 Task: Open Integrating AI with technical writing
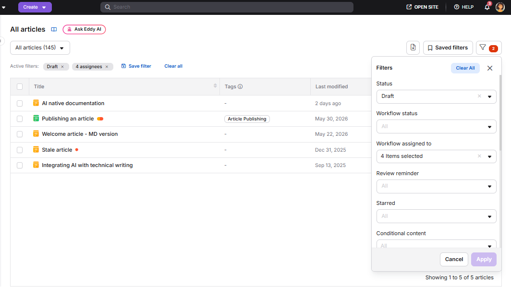coord(87,165)
